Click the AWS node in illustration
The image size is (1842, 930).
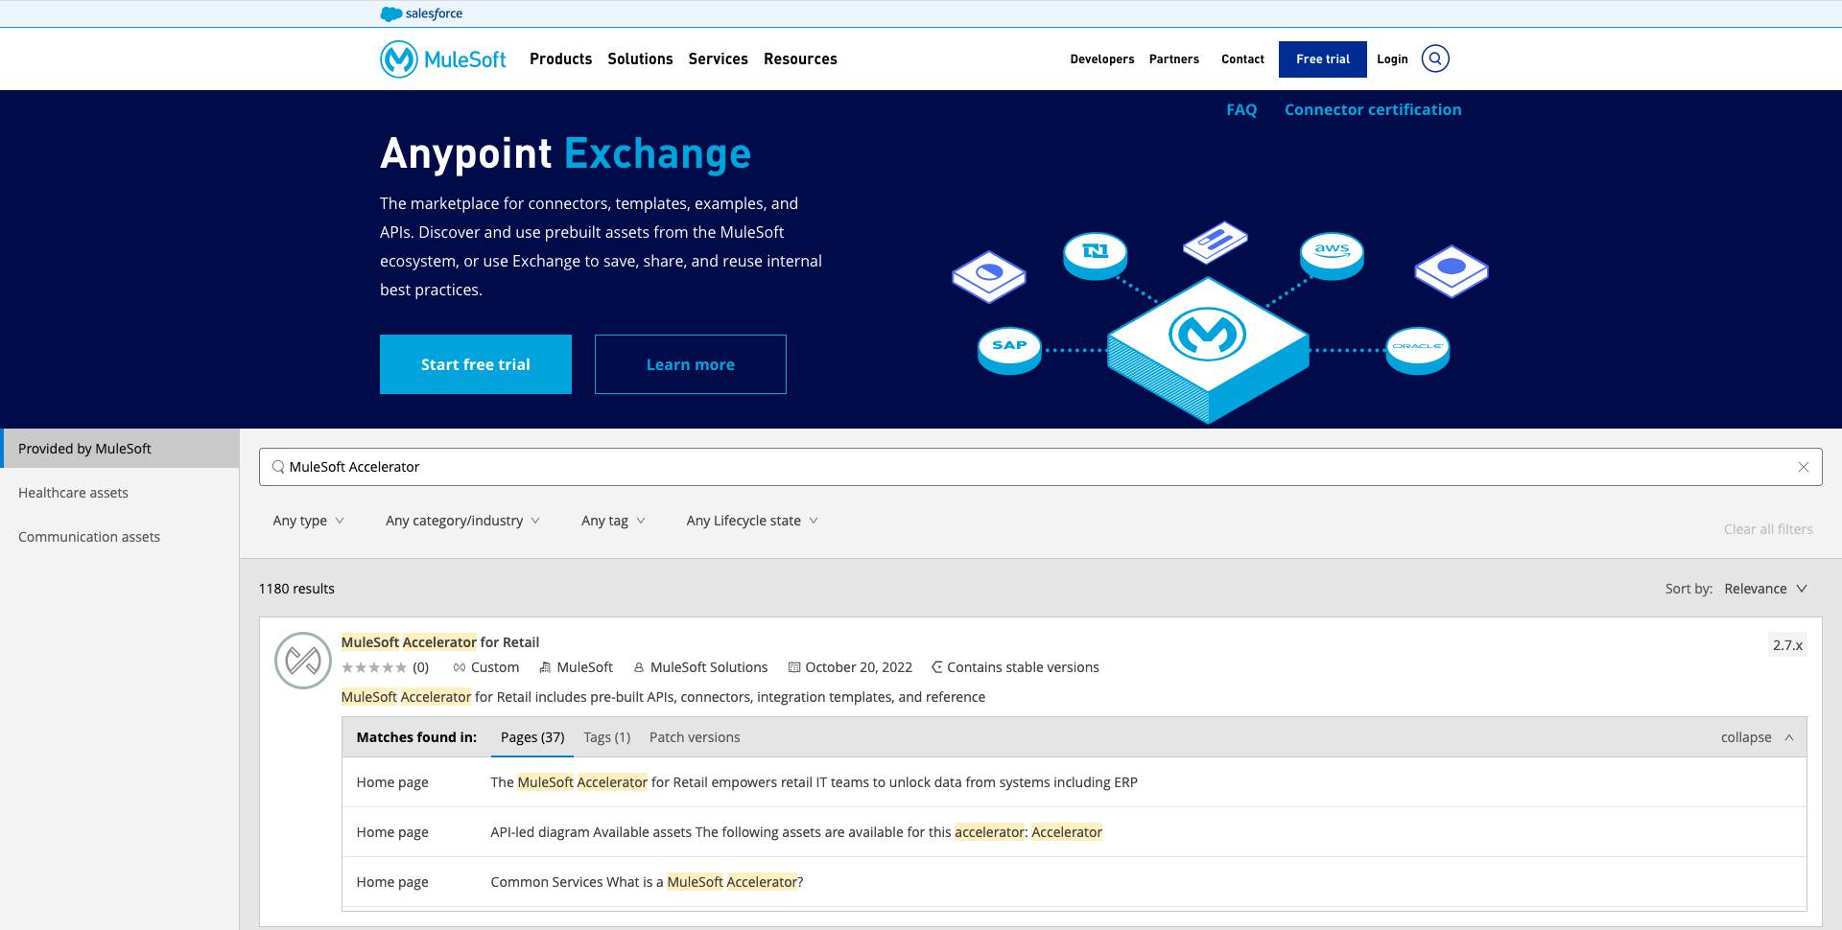[x=1332, y=255]
